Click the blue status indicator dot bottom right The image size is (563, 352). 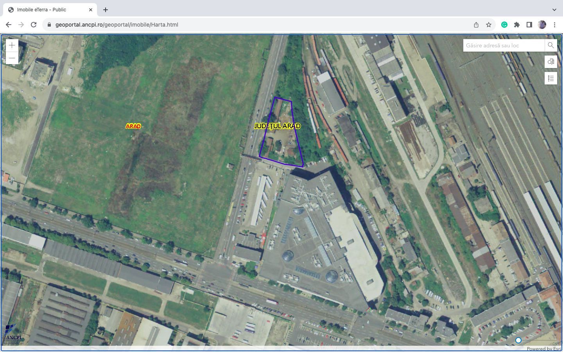pos(518,340)
